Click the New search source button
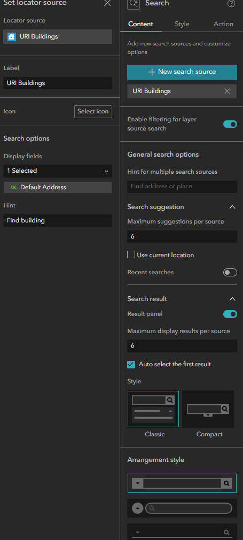243x540 pixels. pos(182,72)
